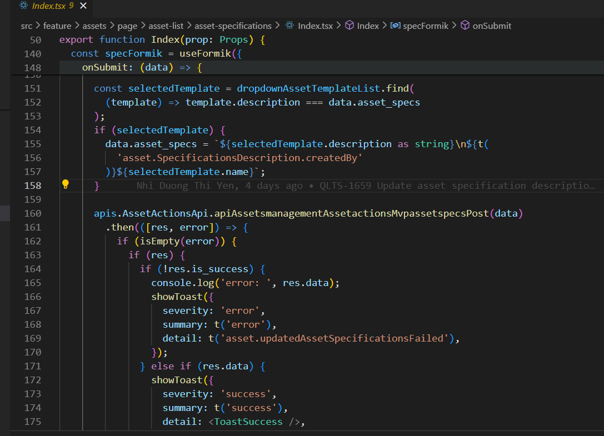Click React icon beside Index.tsx breadcrumb
The width and height of the screenshot is (604, 436).
click(x=289, y=26)
